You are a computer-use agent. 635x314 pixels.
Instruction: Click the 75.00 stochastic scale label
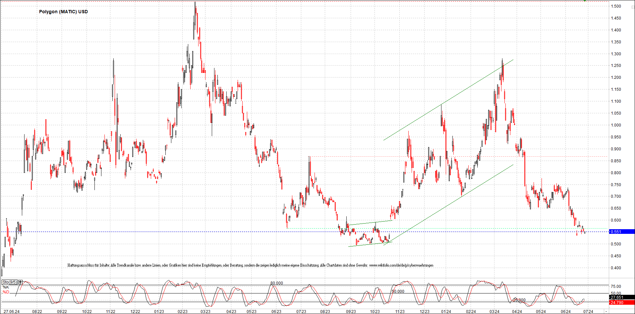pos(616,287)
